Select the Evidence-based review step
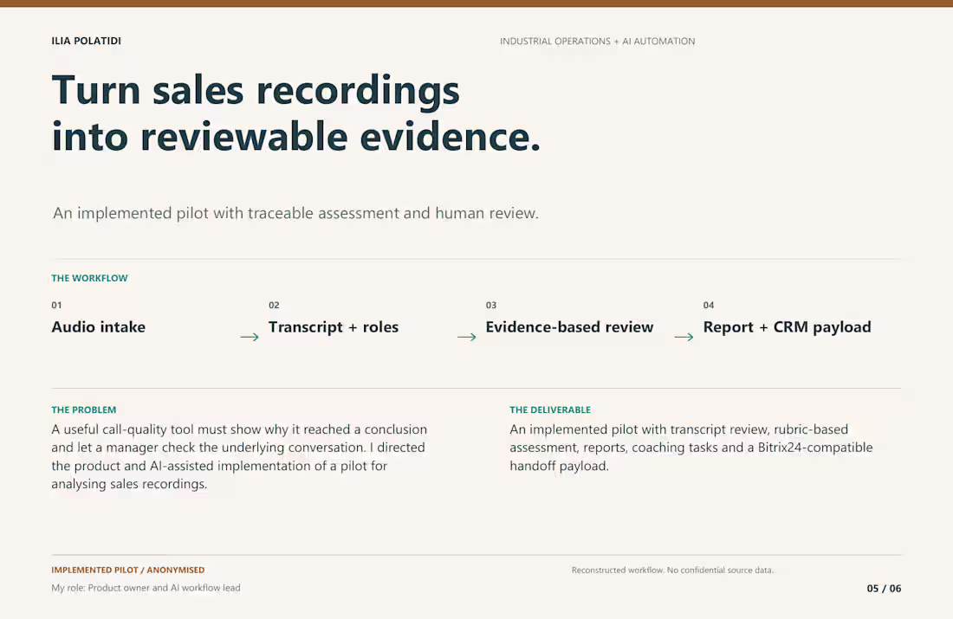The width and height of the screenshot is (953, 619). 569,326
